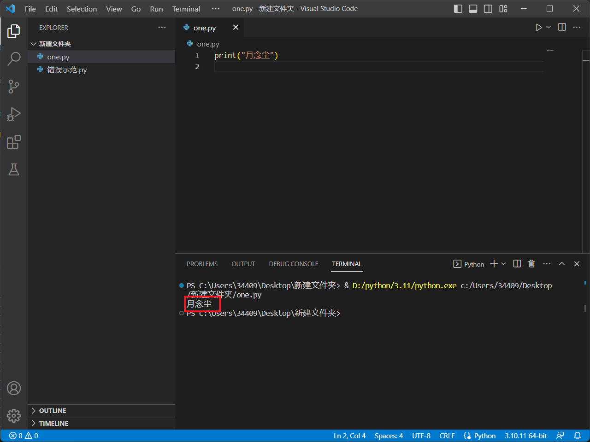Run the Python file with play button
The height and width of the screenshot is (442, 590).
pos(538,28)
